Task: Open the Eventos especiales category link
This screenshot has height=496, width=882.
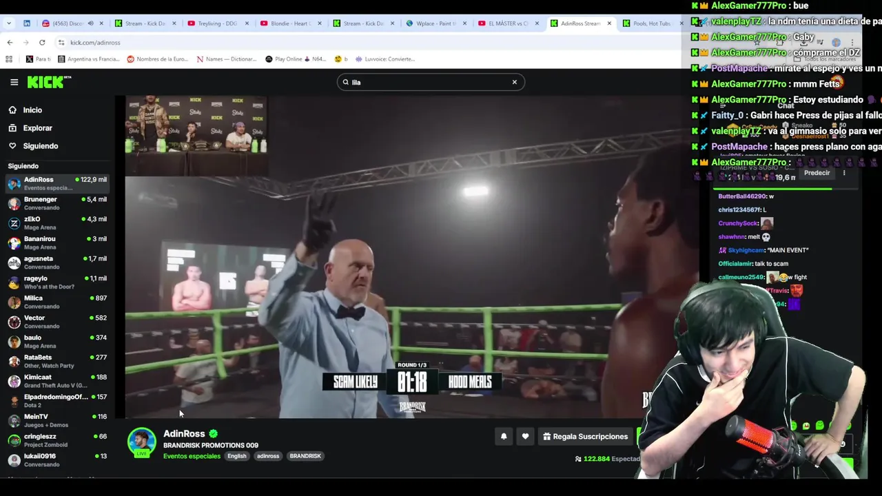Action: click(192, 456)
